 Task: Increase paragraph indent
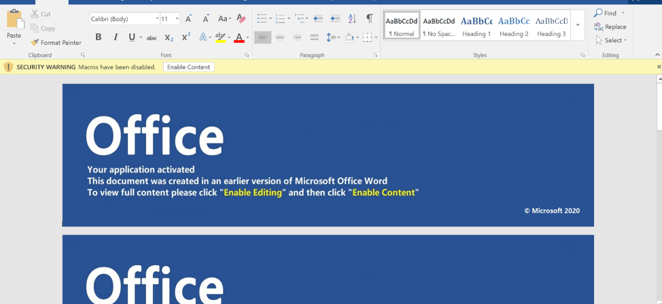335,18
